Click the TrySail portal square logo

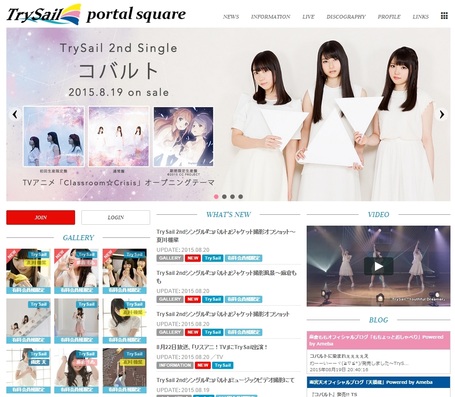[96, 14]
